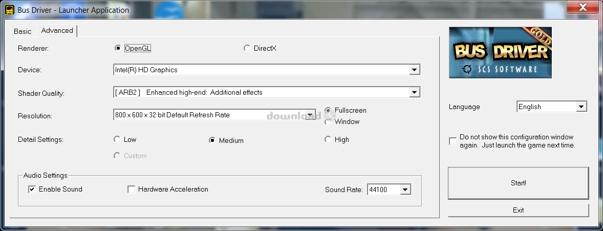
Task: Choose Window display mode
Action: point(328,121)
